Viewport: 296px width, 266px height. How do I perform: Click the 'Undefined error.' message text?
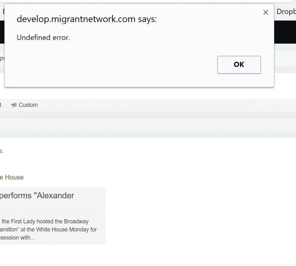[x=43, y=38]
